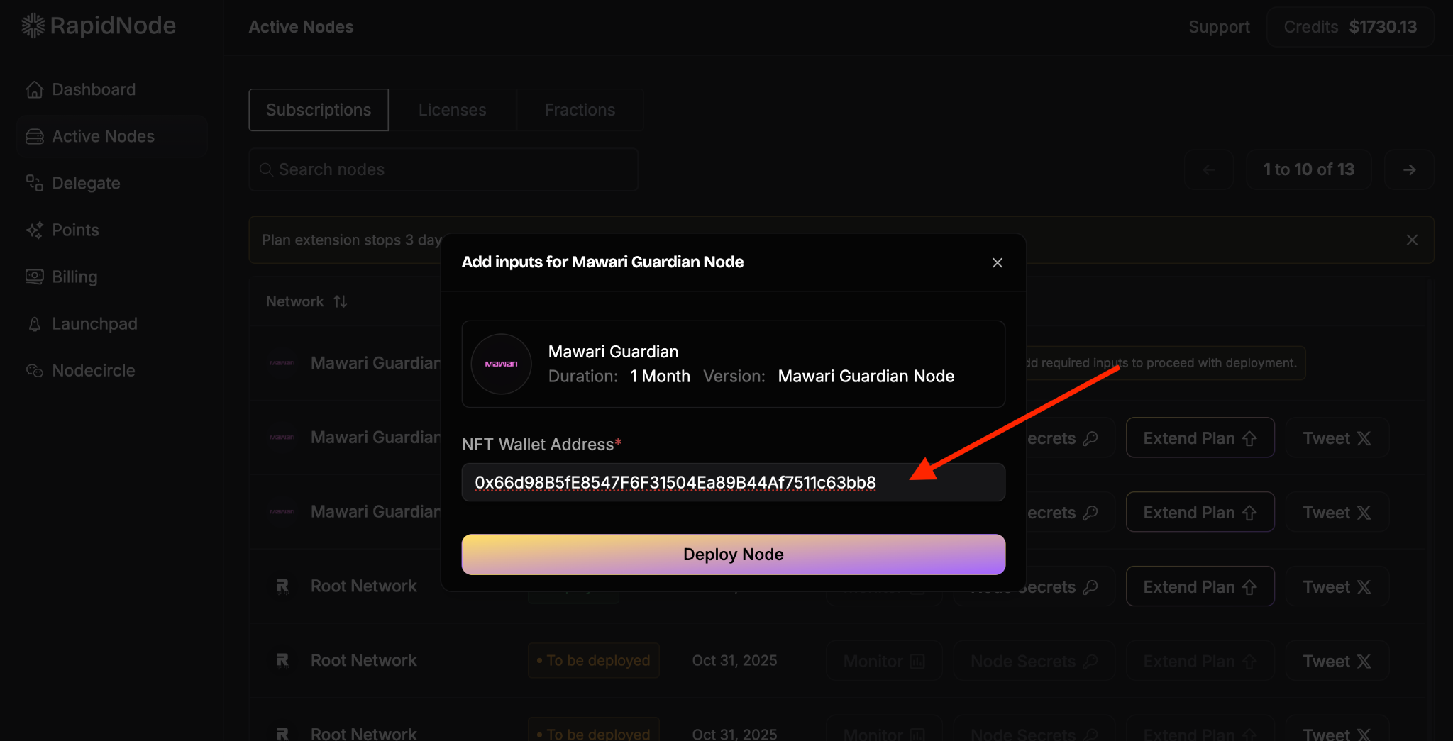Go to Points in the sidebar

point(75,230)
